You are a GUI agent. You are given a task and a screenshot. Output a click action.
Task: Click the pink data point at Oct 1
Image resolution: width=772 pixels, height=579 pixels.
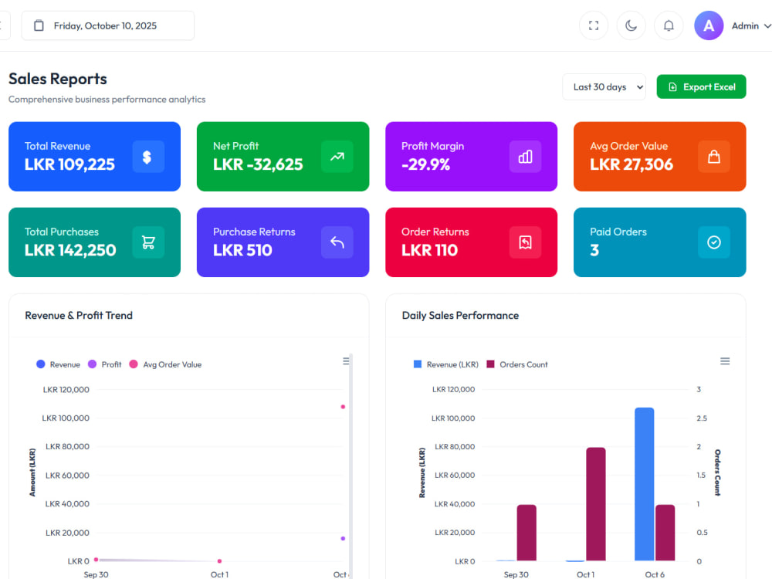tap(219, 560)
